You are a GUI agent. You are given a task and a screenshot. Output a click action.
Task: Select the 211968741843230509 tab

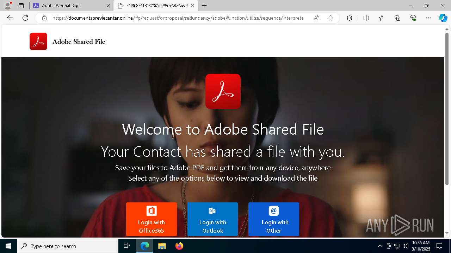click(155, 6)
